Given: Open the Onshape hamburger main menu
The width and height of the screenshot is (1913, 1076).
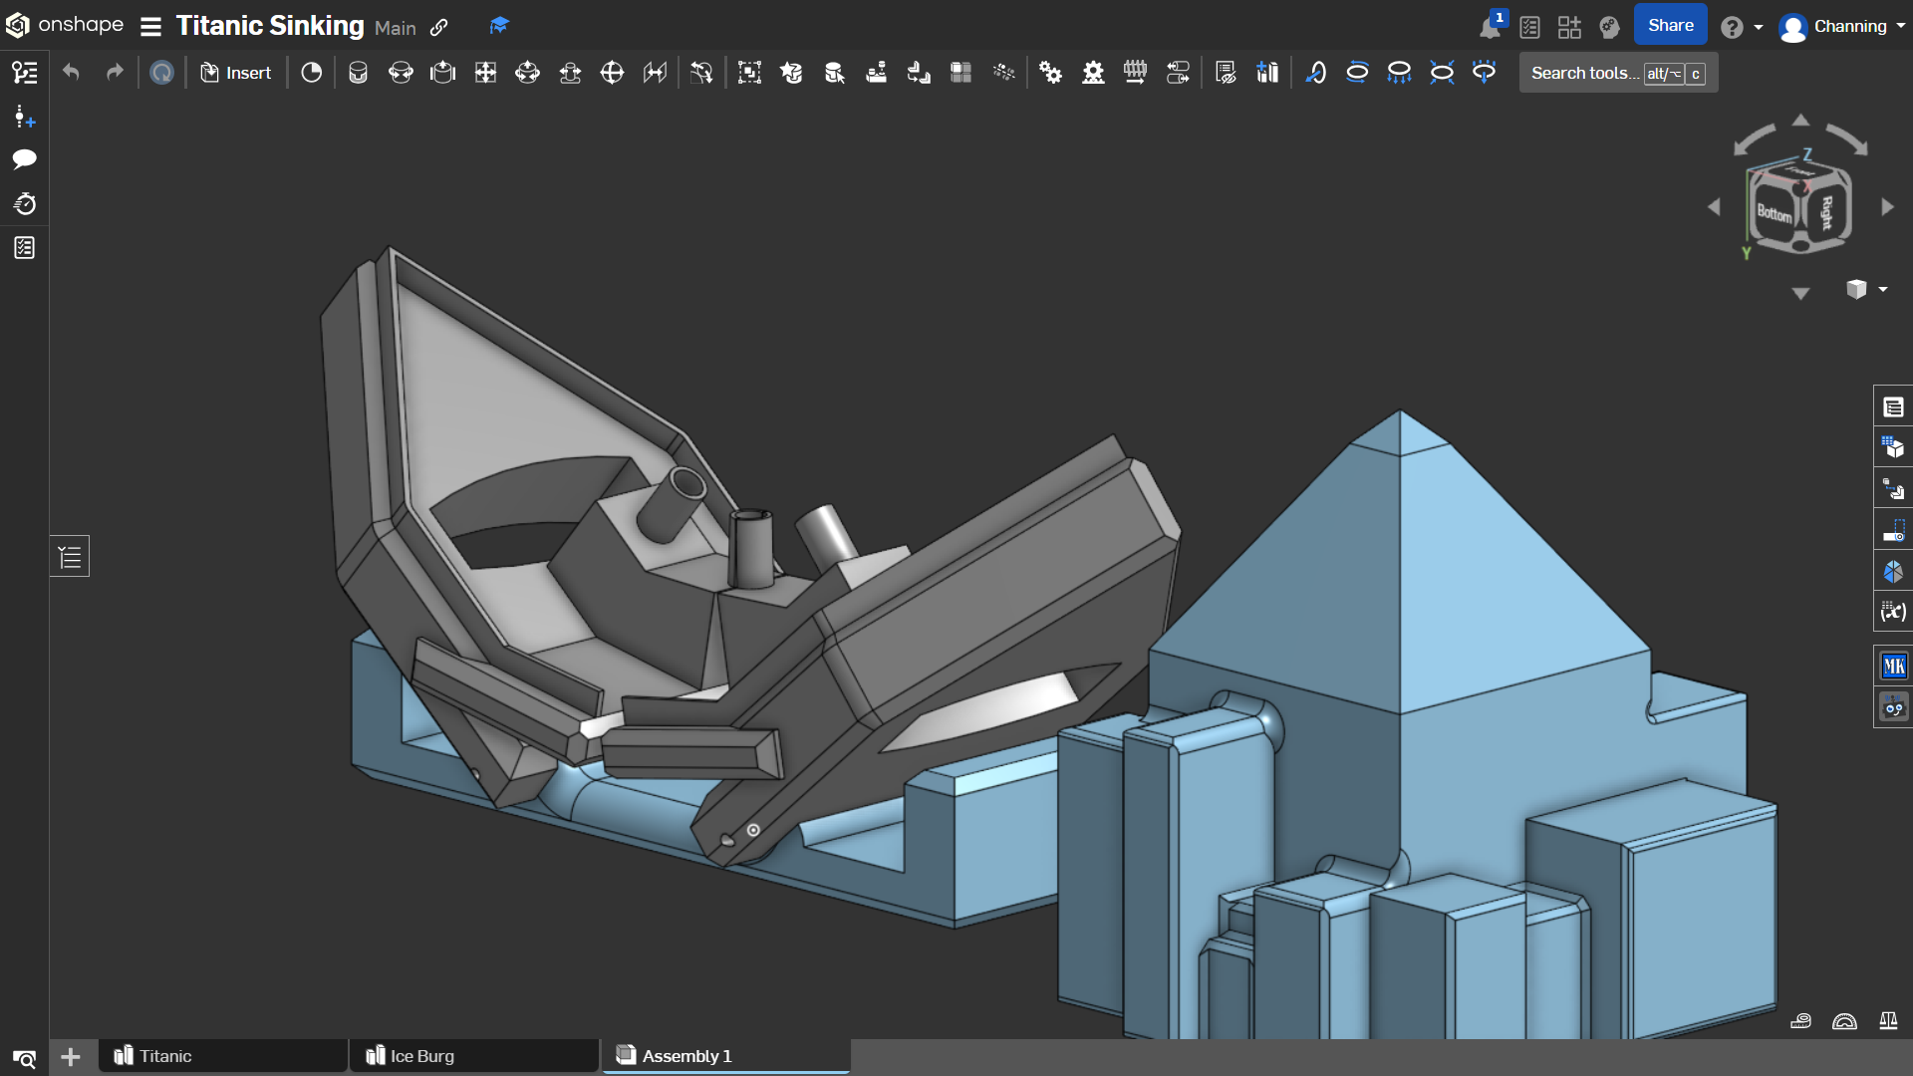Looking at the screenshot, I should [150, 27].
